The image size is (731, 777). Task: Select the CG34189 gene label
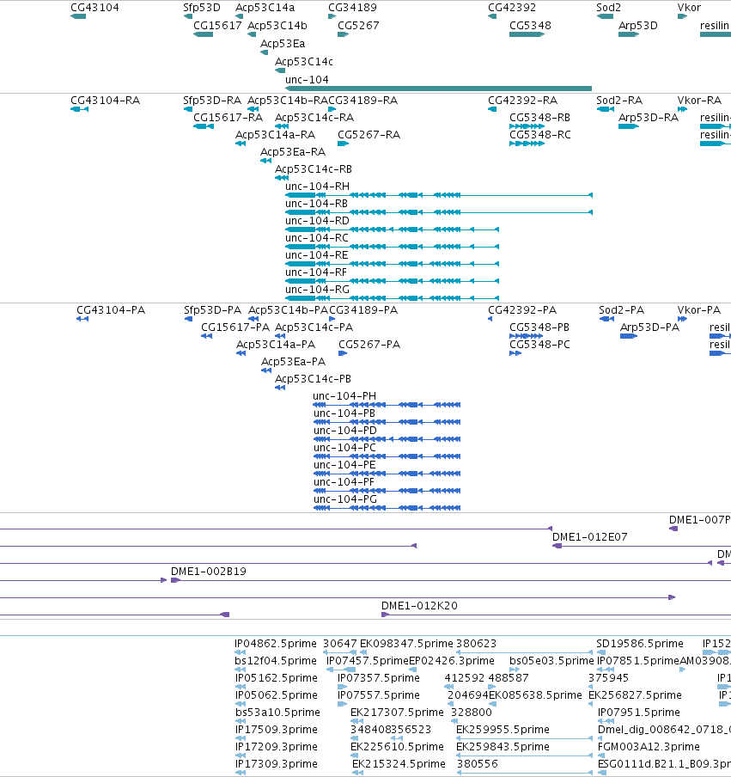pos(352,8)
